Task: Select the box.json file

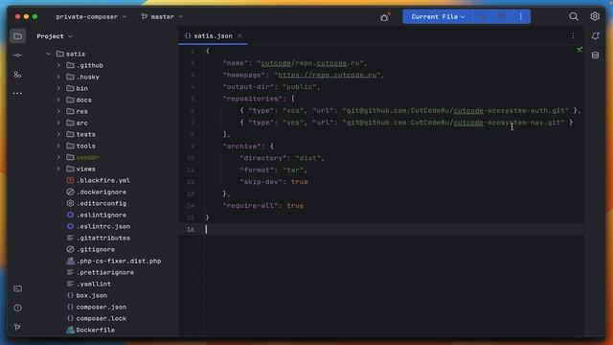Action: [92, 295]
